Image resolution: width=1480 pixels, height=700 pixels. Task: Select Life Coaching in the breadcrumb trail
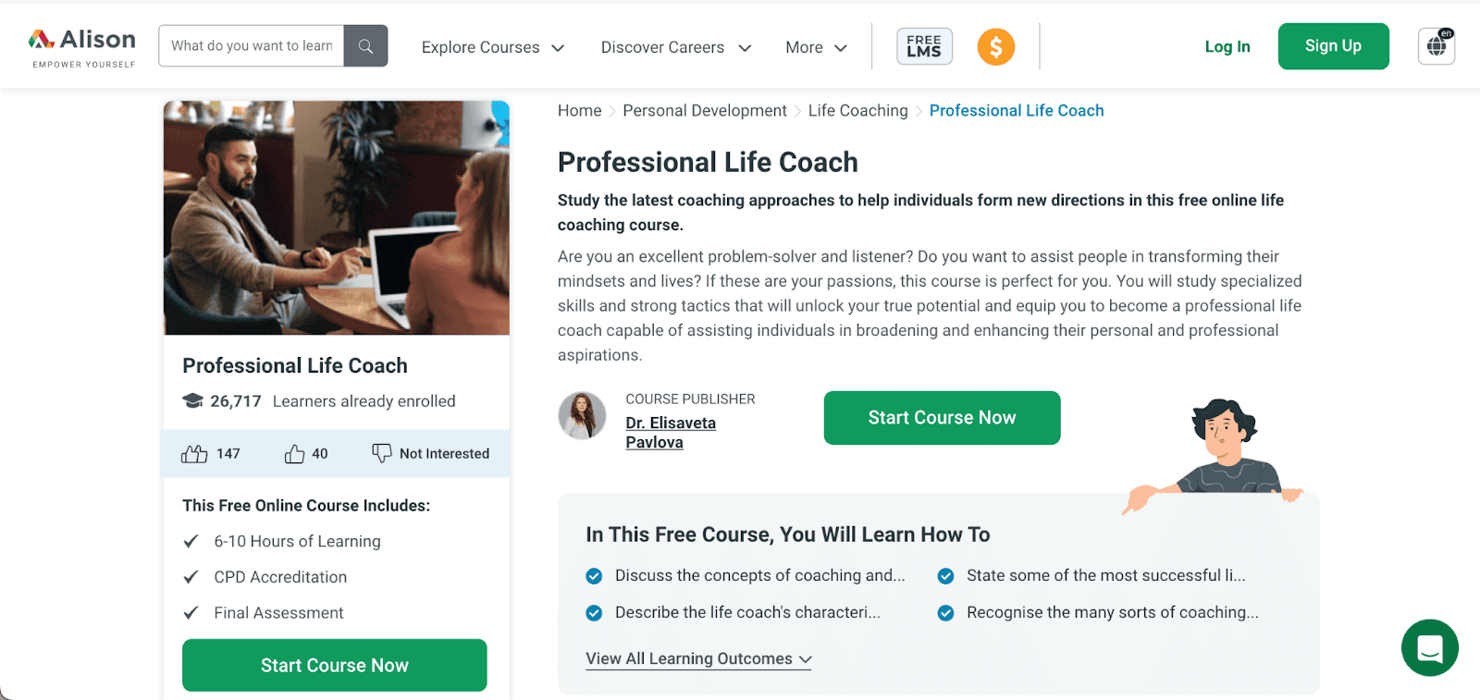(x=857, y=110)
